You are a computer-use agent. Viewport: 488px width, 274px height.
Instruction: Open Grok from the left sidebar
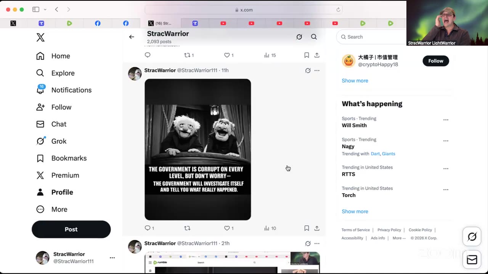coord(51,141)
